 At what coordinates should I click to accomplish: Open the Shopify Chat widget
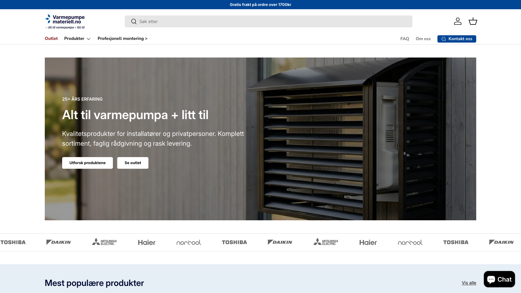[499, 279]
